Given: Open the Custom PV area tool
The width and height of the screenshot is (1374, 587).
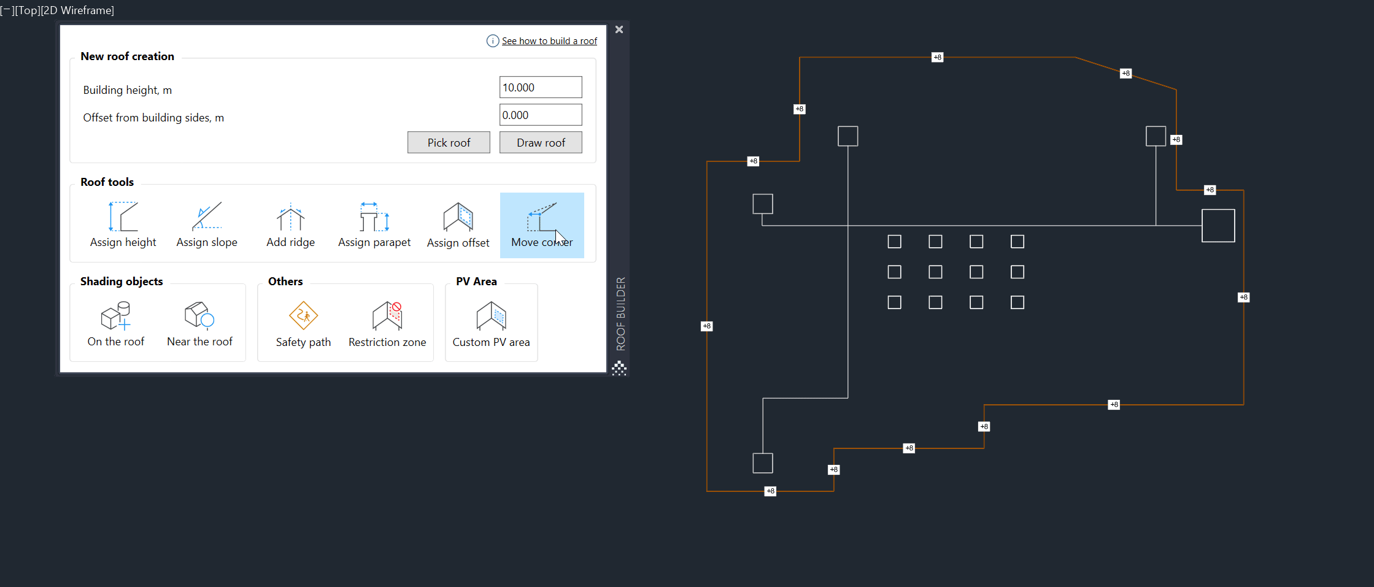Looking at the screenshot, I should click(491, 324).
